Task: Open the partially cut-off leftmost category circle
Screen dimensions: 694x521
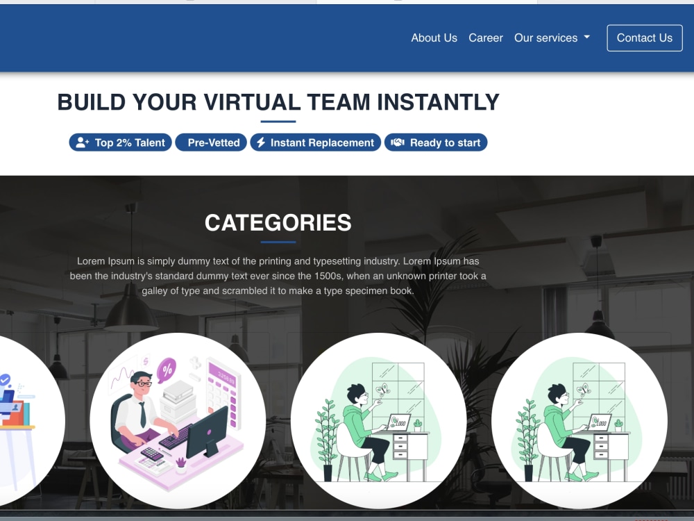Action: click(33, 421)
